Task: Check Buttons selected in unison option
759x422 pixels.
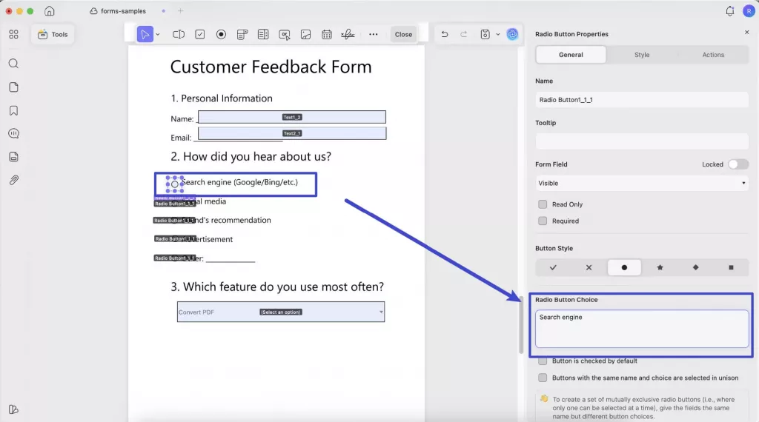Action: pyautogui.click(x=543, y=378)
